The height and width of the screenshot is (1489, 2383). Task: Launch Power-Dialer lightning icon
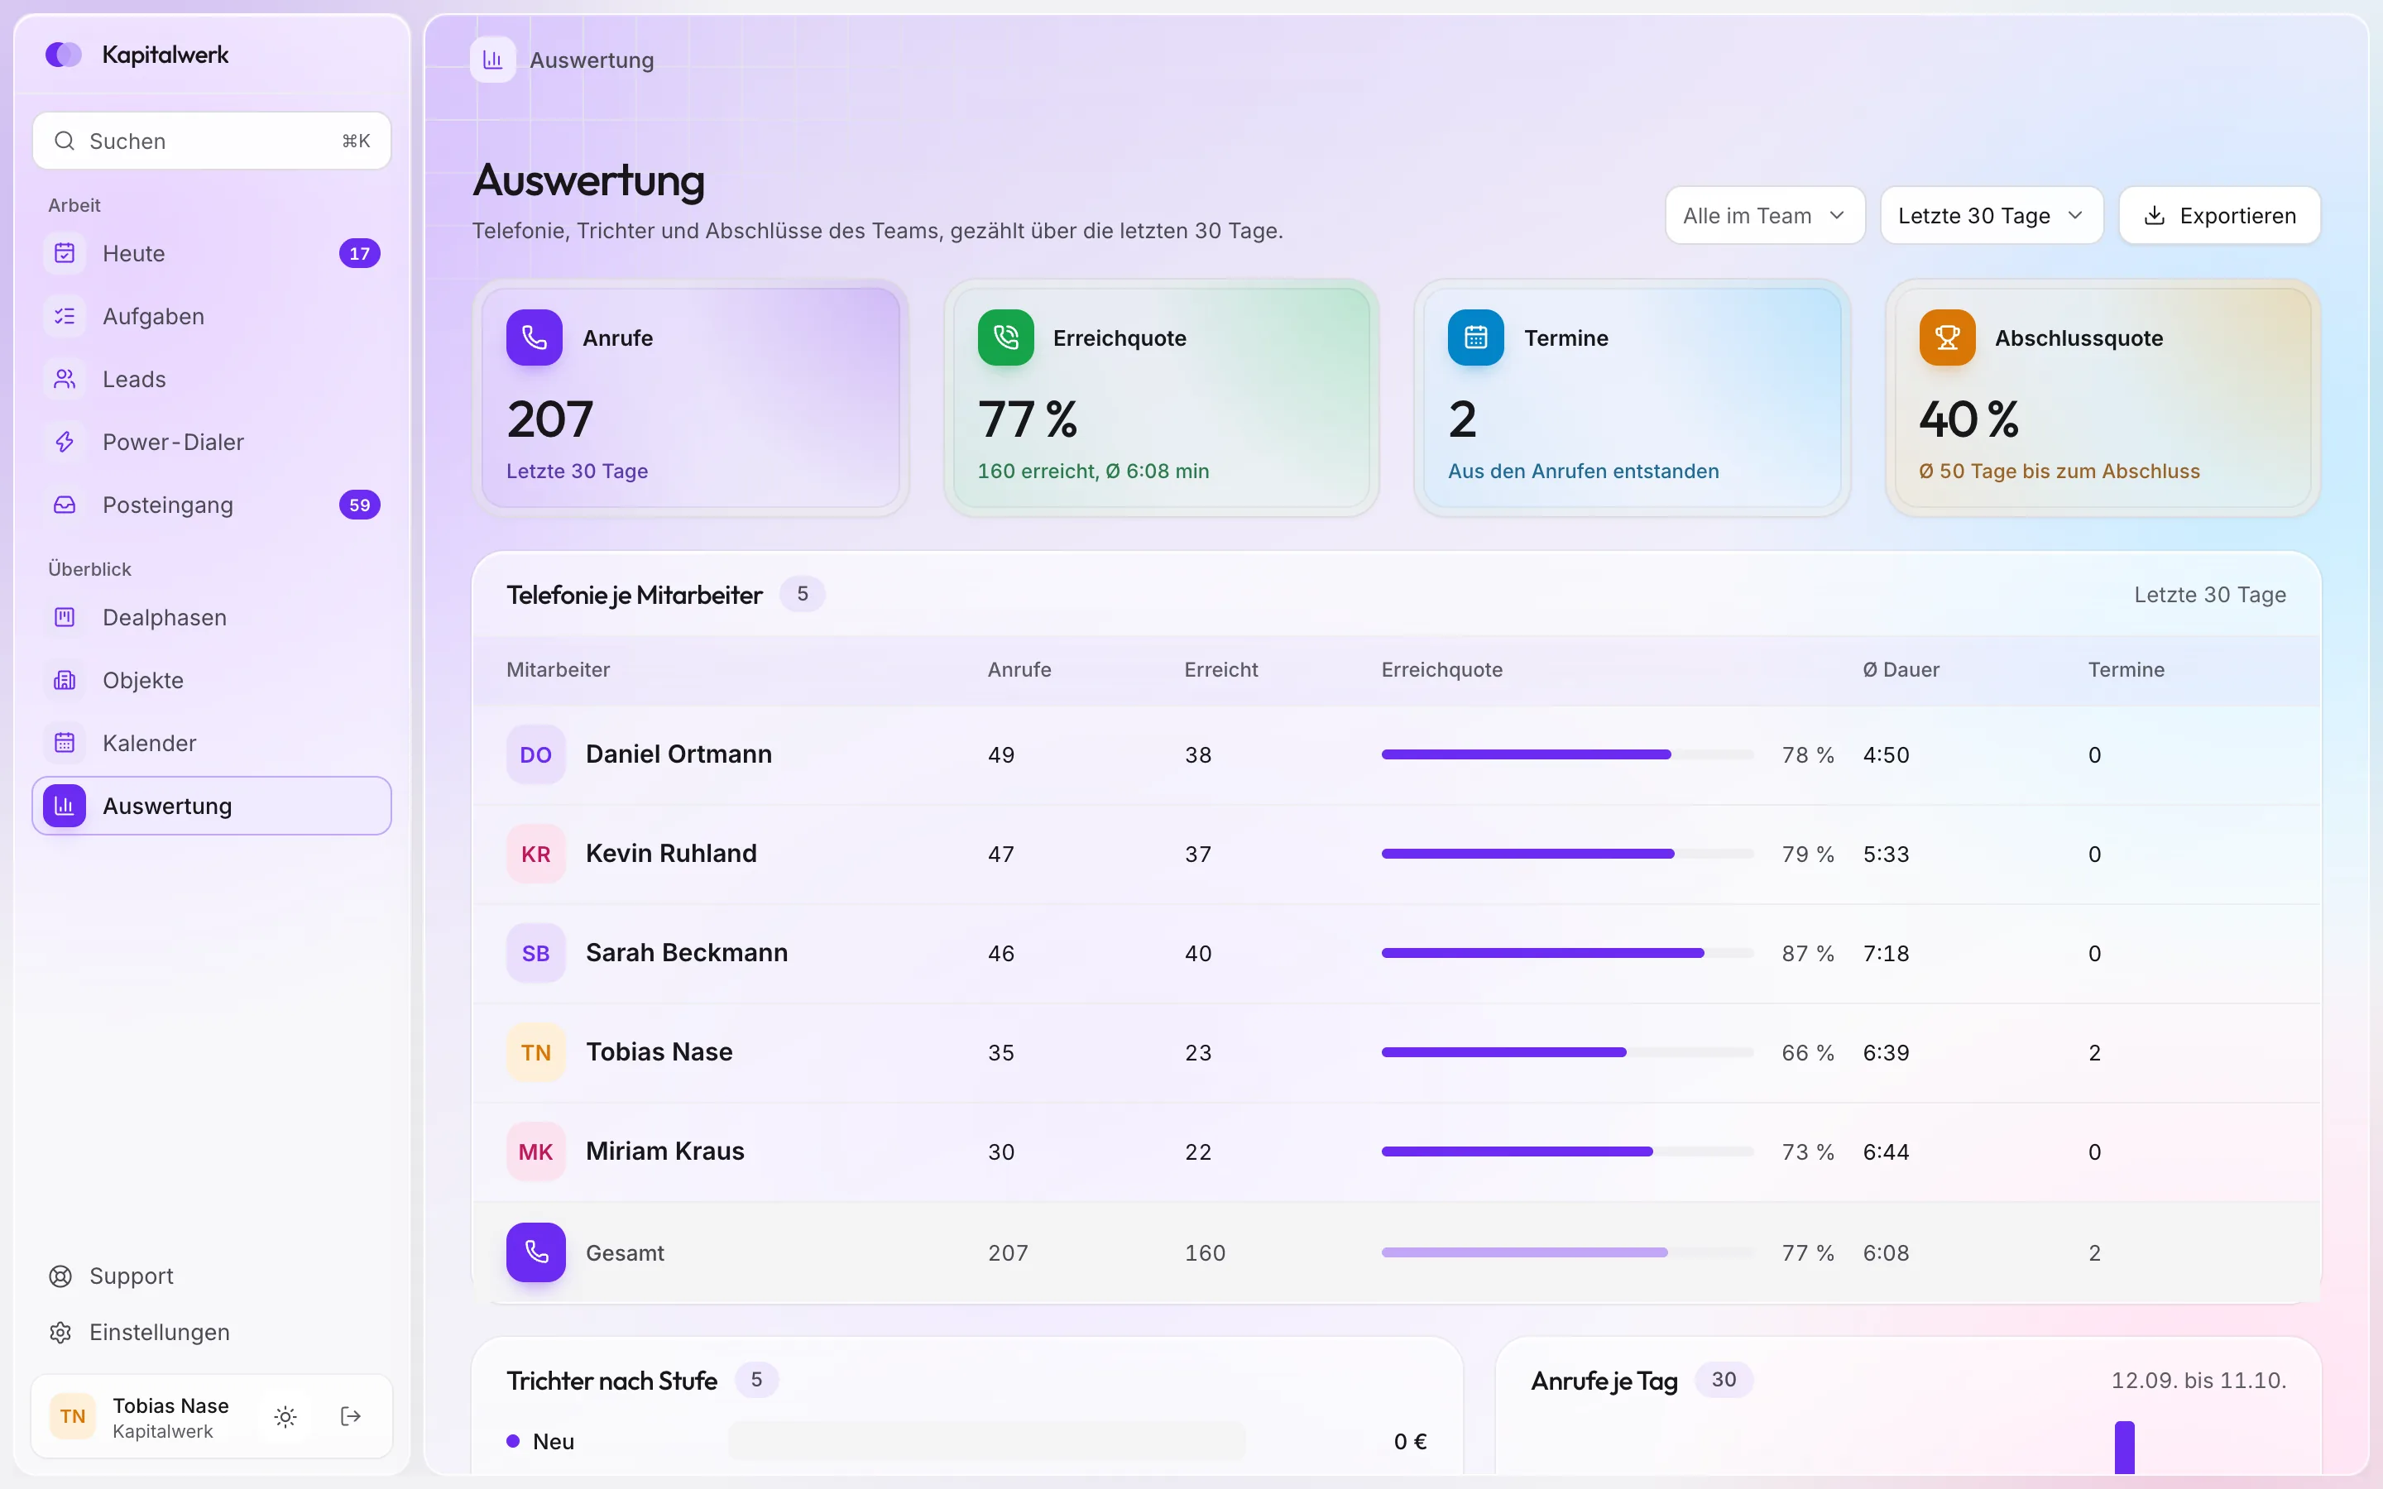[x=65, y=443]
